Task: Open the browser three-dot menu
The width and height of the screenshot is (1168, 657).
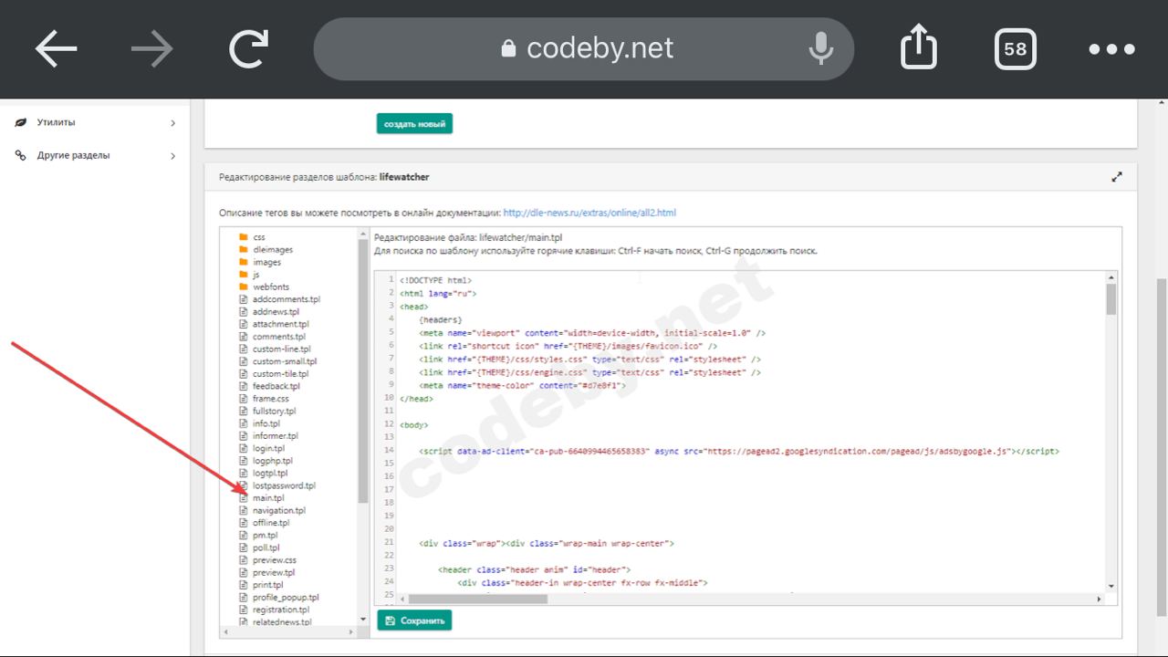Action: coord(1111,49)
